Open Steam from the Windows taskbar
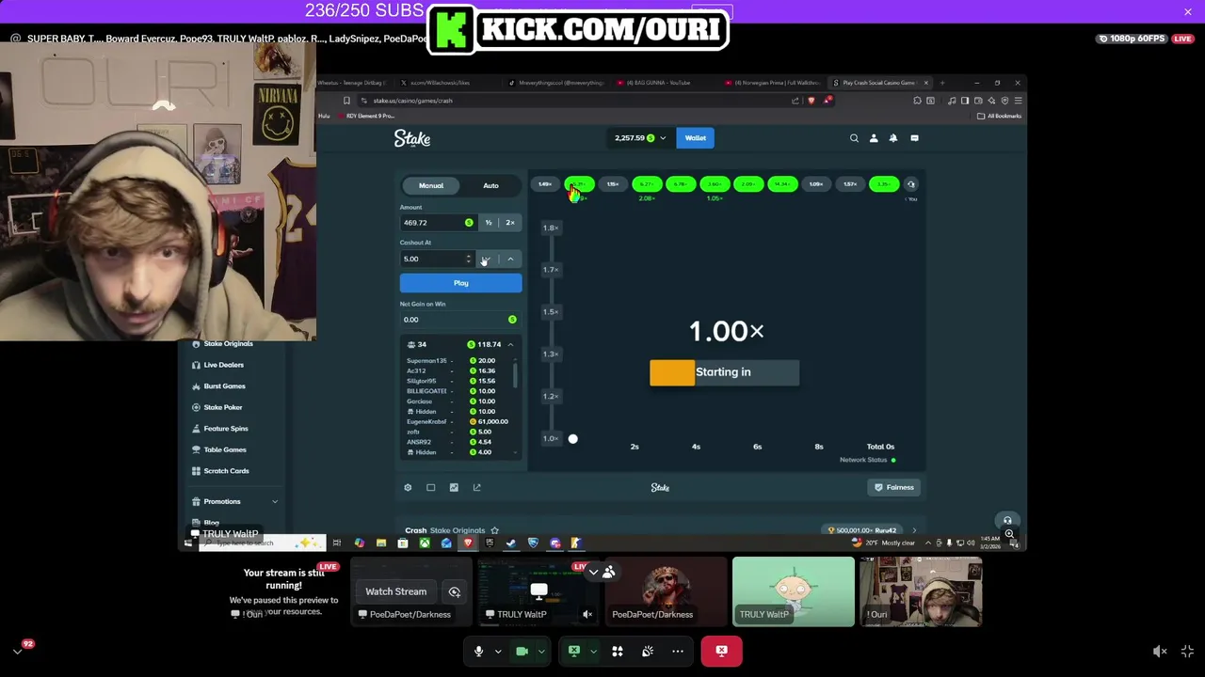The width and height of the screenshot is (1205, 677). pos(511,543)
